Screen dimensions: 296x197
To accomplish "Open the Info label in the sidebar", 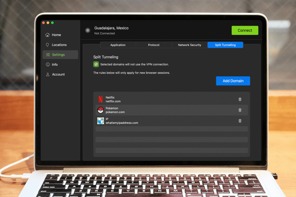I will click(x=55, y=64).
